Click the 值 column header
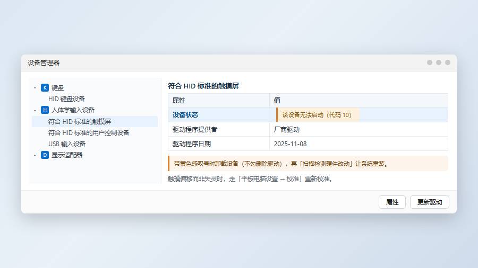The height and width of the screenshot is (268, 478). tap(359, 100)
